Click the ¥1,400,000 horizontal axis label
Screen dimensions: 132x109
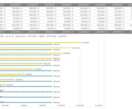(x=99, y=106)
